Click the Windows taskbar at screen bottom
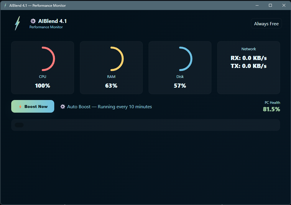Image resolution: width=291 pixels, height=205 pixels. (145, 204)
